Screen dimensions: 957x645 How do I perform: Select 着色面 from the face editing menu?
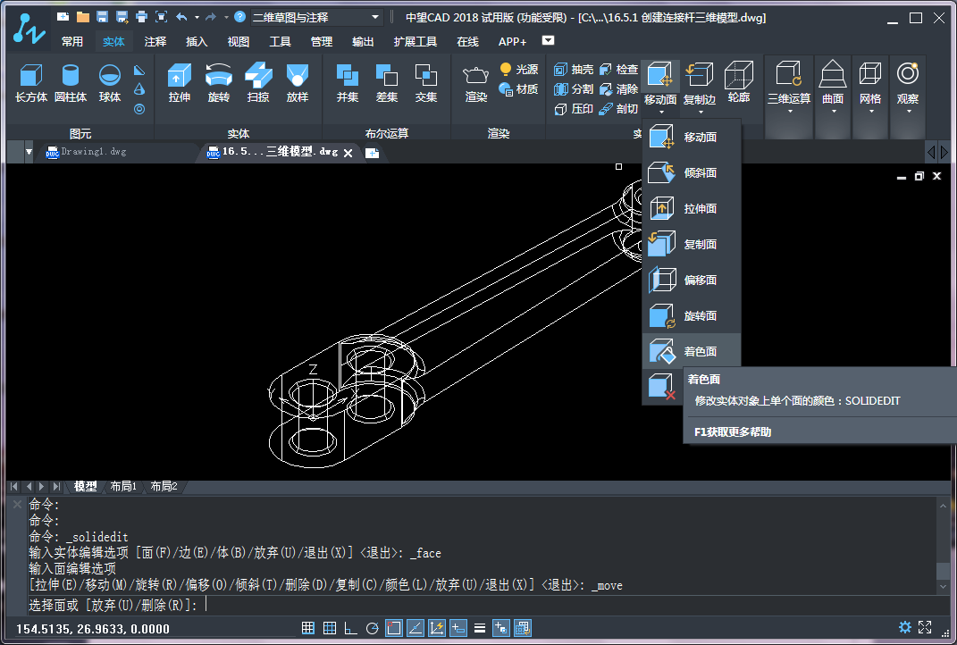(693, 351)
